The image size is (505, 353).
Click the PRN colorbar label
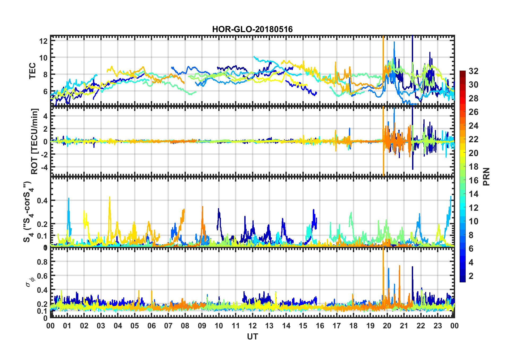coord(486,177)
